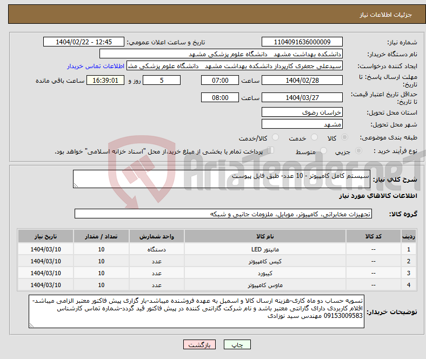Image resolution: width=426 pixels, height=359 pixels.
Task: Select the متوسط purchase type radio
Action: 324,150
